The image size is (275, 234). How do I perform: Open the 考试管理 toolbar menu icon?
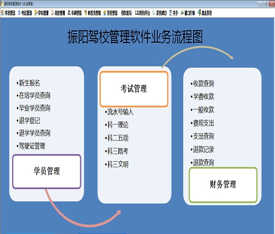coord(19,13)
